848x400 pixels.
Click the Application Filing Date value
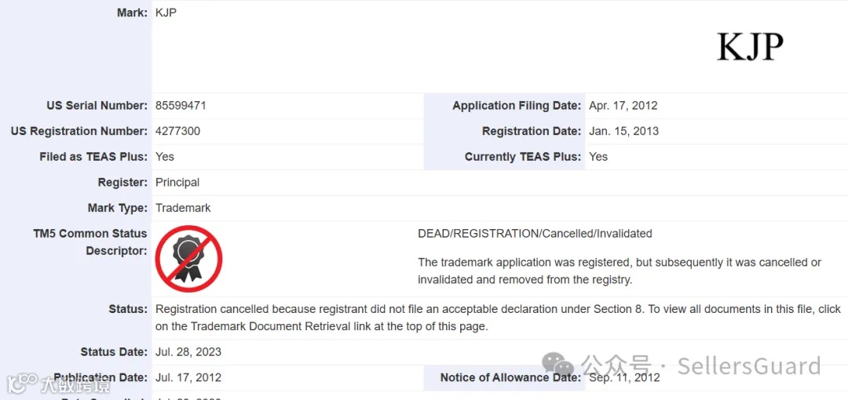(623, 105)
